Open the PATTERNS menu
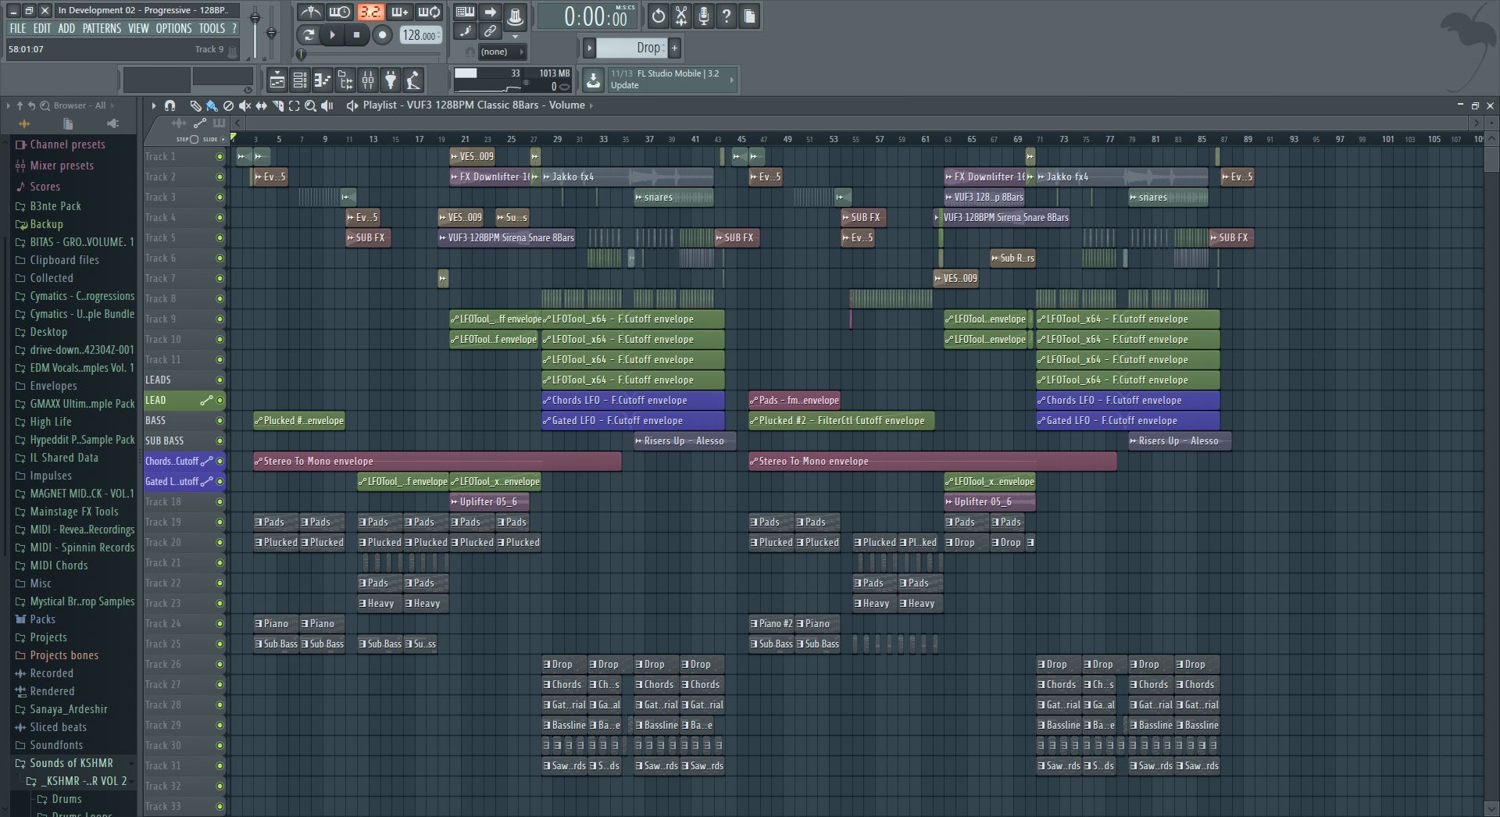This screenshot has height=817, width=1500. click(102, 28)
